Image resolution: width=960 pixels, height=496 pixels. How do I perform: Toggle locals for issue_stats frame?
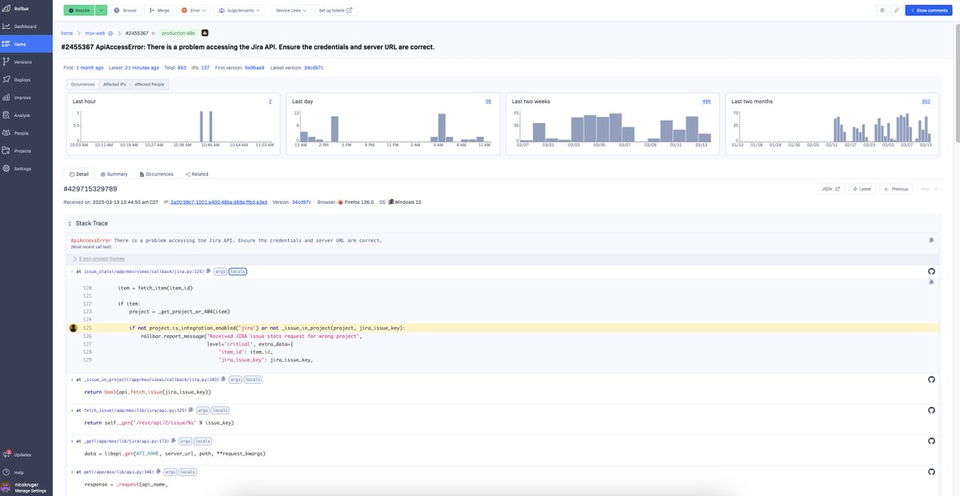(x=238, y=272)
